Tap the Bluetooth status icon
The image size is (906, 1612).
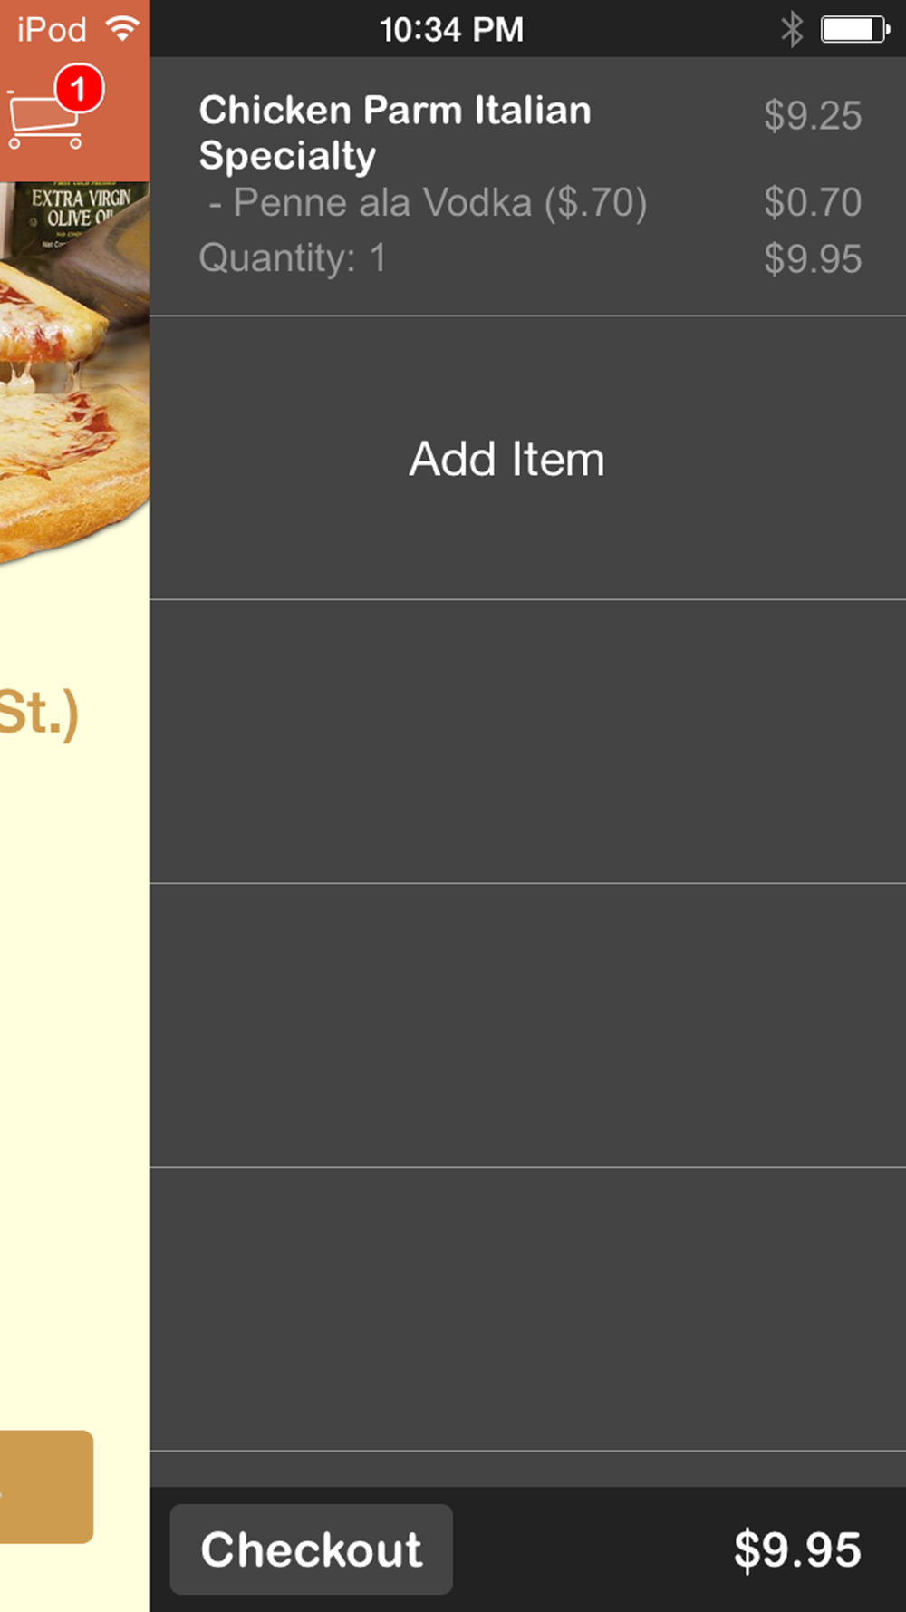tap(792, 29)
